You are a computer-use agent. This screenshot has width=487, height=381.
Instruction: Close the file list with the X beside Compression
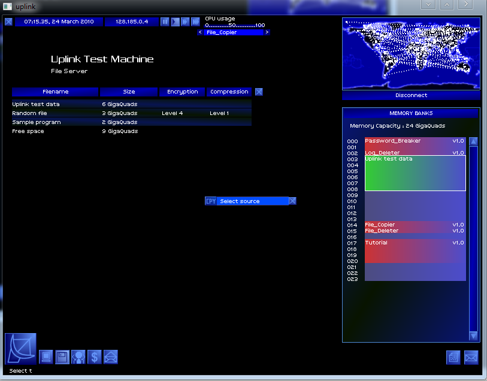click(259, 92)
